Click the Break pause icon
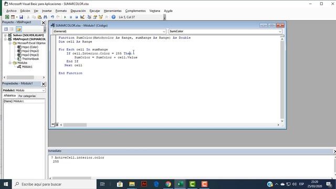The width and height of the screenshot is (336, 189). [71, 17]
